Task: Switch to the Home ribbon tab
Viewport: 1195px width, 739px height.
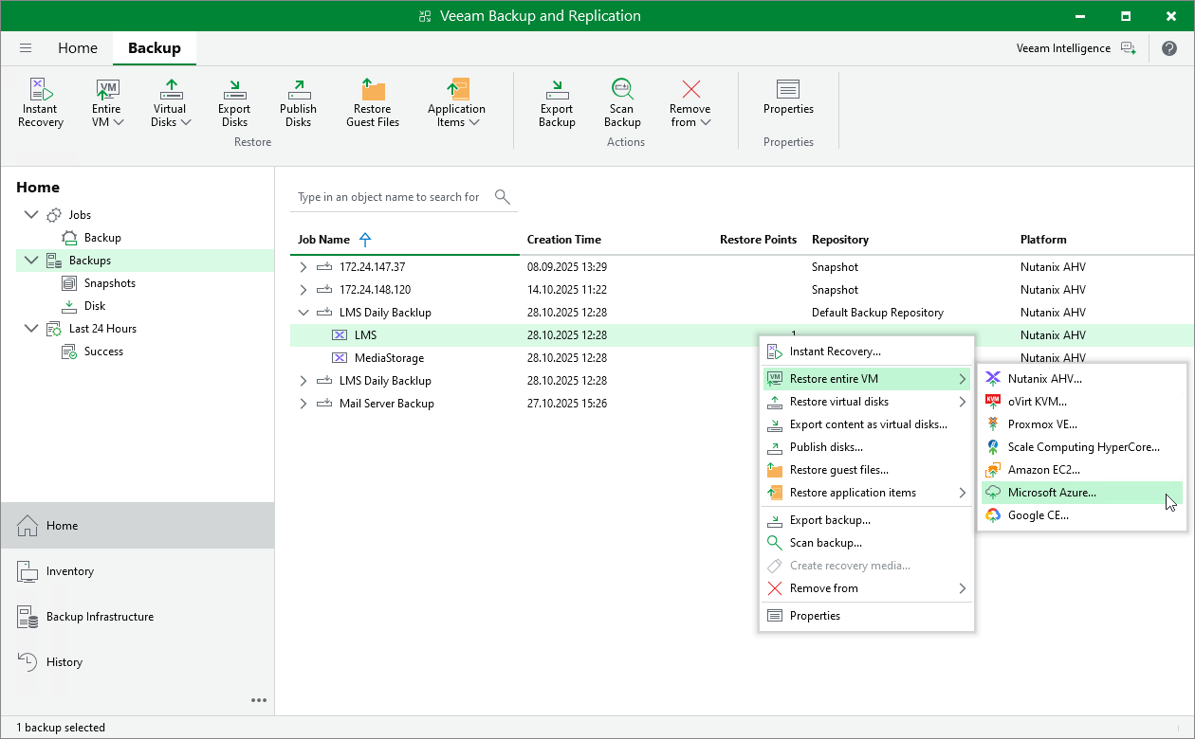Action: 78,48
